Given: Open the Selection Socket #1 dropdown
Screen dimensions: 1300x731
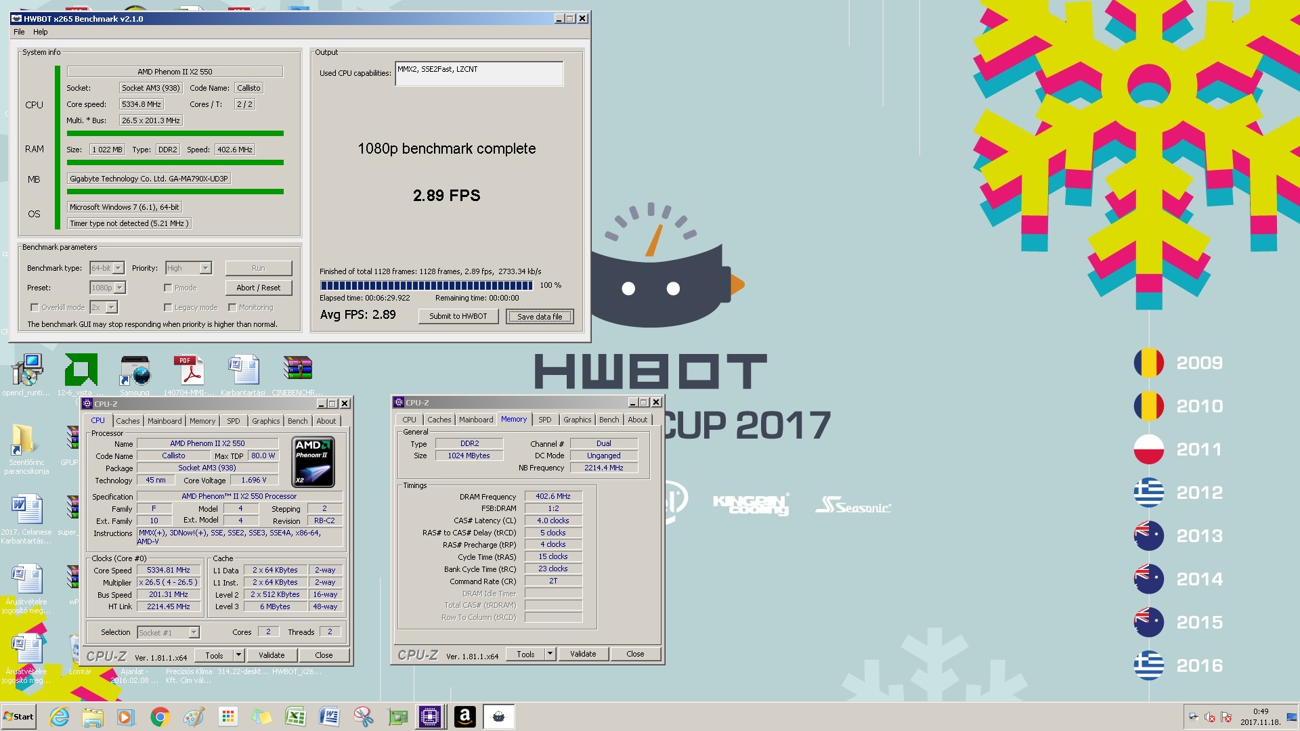Looking at the screenshot, I should coord(194,632).
